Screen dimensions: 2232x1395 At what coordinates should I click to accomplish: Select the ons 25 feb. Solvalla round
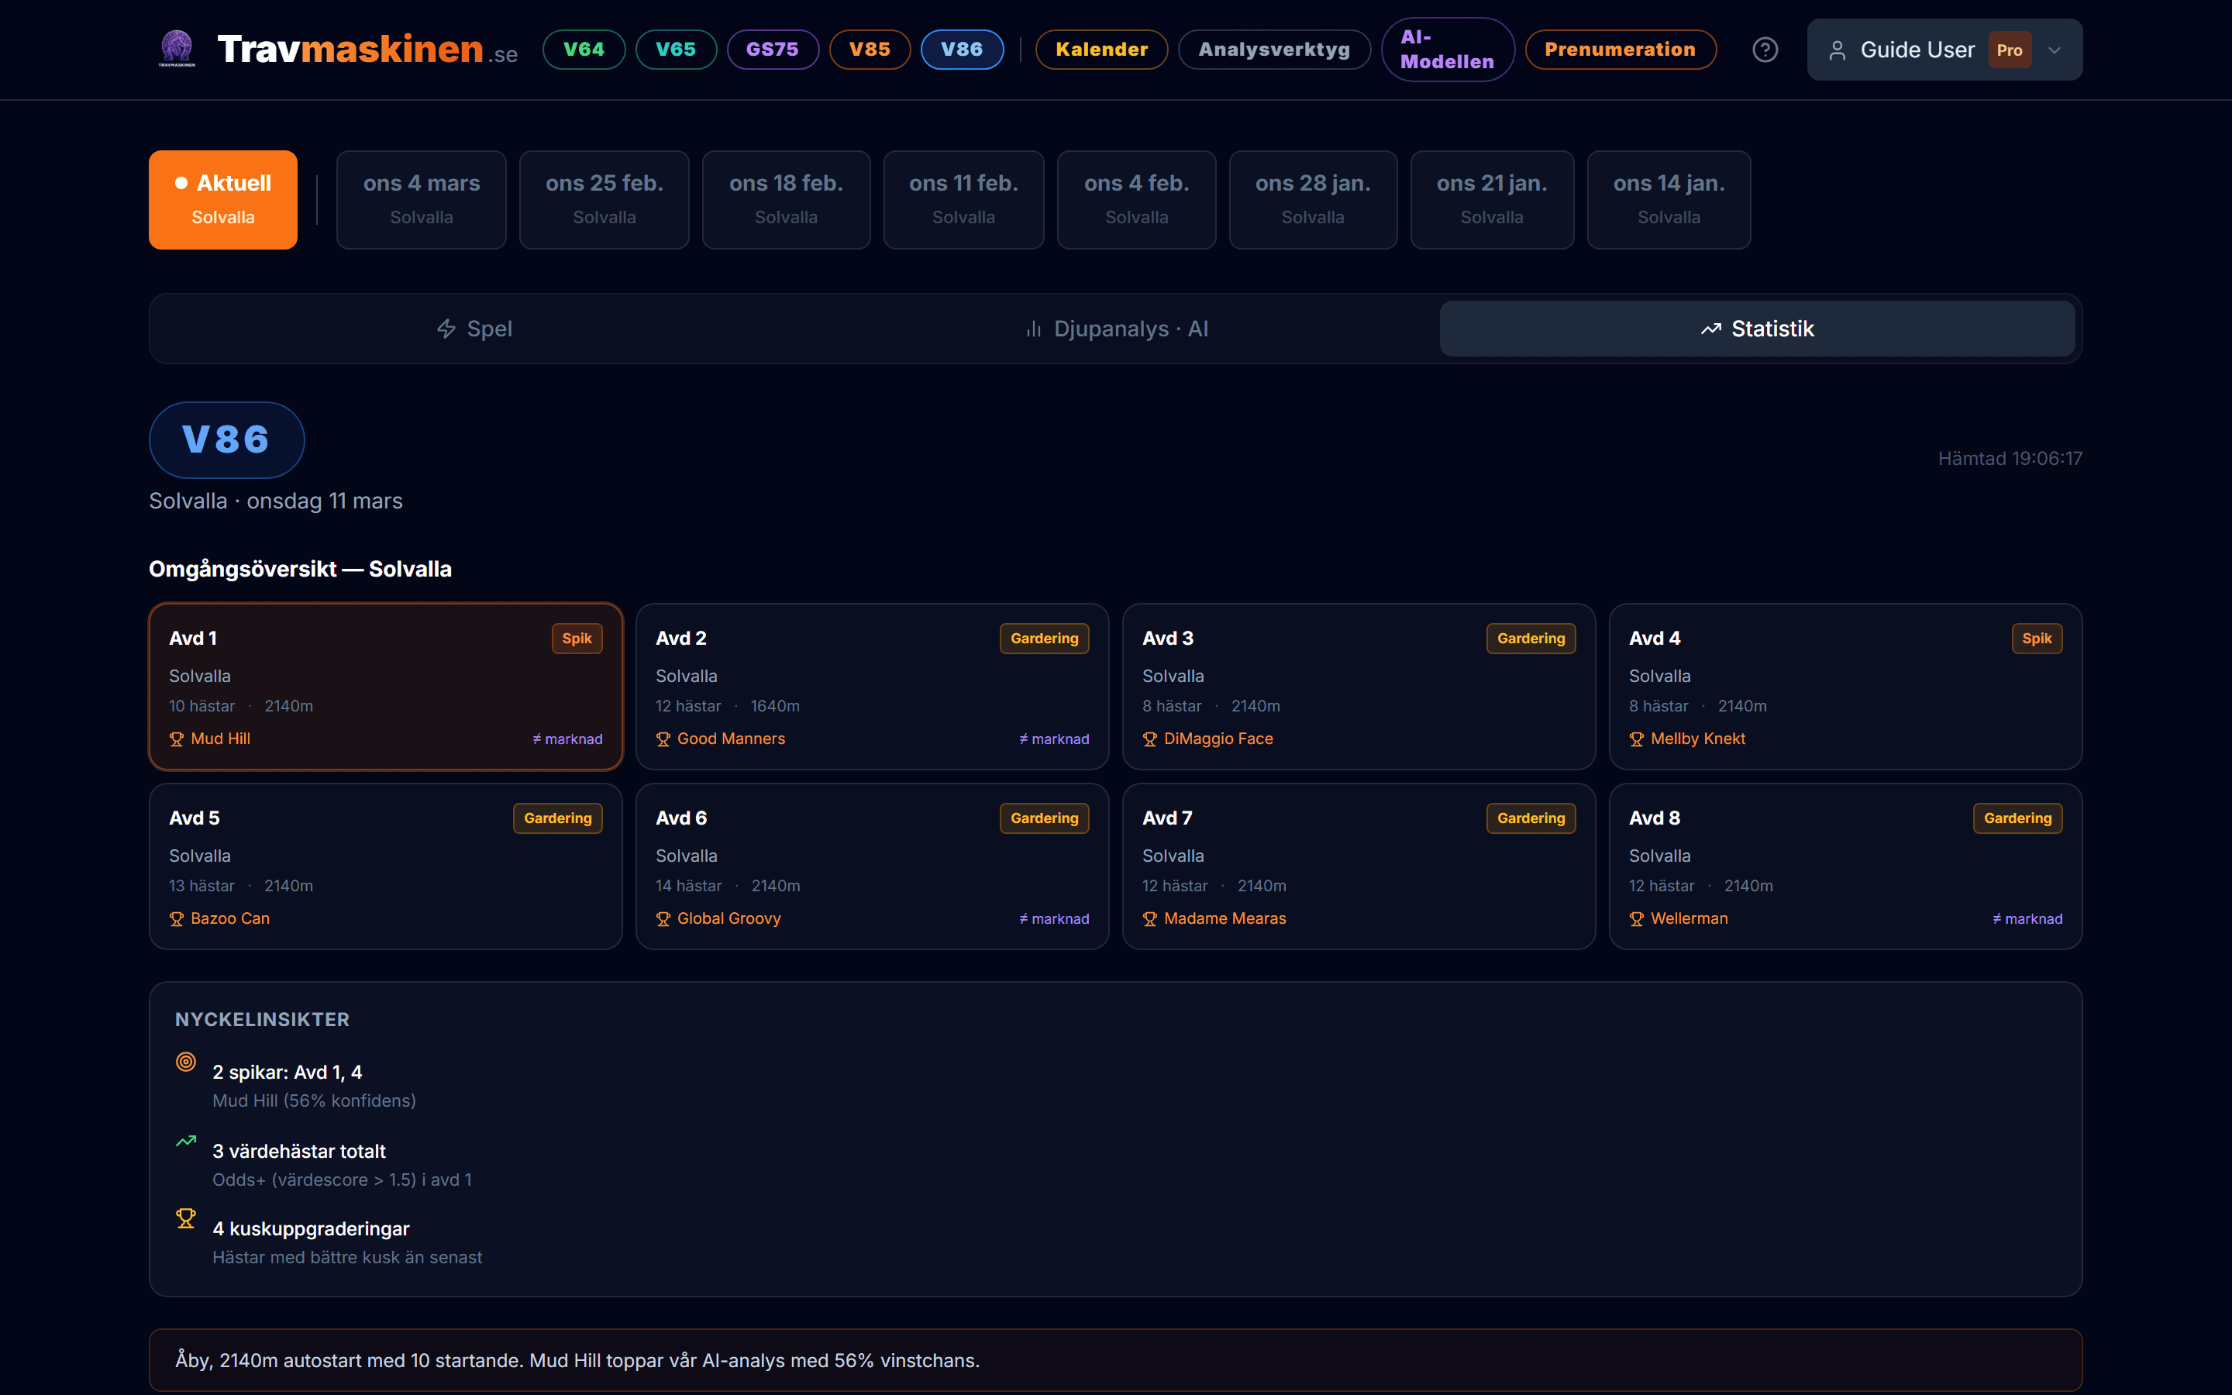coord(604,199)
